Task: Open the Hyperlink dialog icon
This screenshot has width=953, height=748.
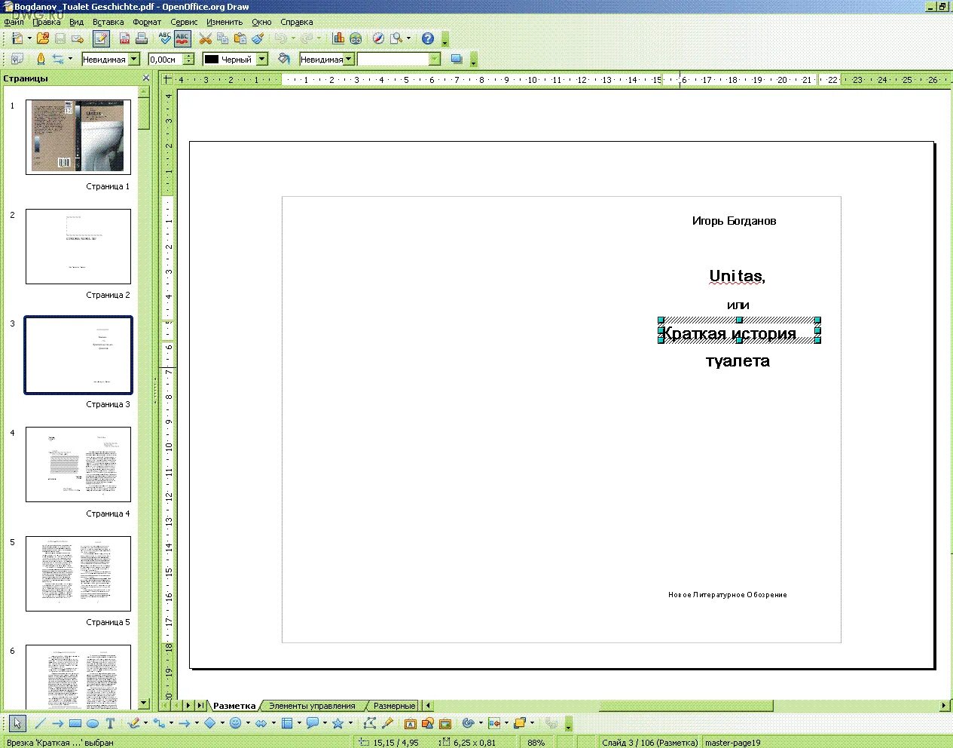Action: [356, 38]
